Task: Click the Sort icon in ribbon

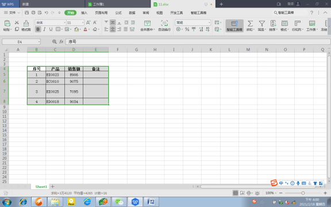Action: [x=273, y=23]
